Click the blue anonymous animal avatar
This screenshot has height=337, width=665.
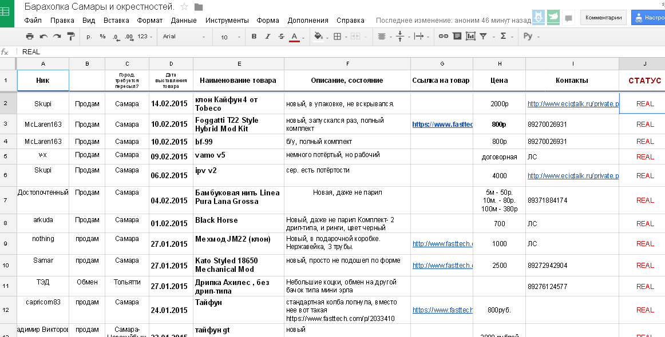[x=538, y=17]
